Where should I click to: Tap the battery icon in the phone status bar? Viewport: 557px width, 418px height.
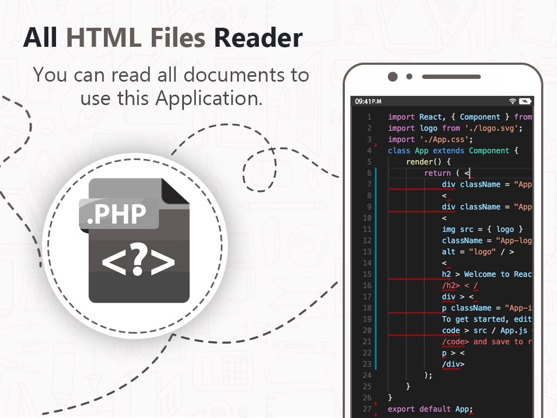point(525,101)
